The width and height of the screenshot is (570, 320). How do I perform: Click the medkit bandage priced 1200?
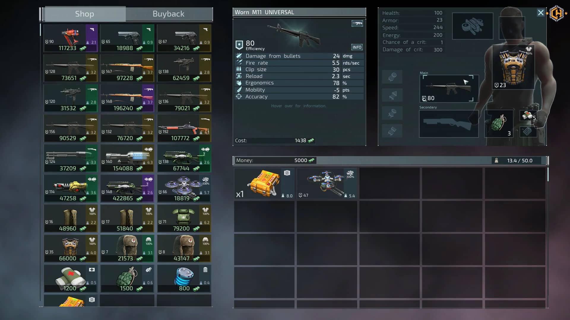click(70, 278)
